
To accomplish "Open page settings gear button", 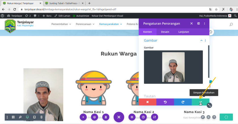I will coord(132,117).
